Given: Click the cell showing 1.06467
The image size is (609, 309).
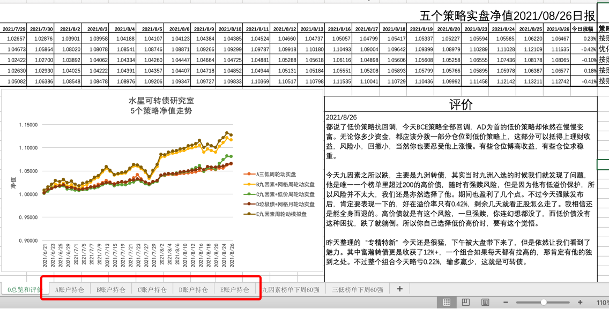Looking at the screenshot, I should pos(557,39).
